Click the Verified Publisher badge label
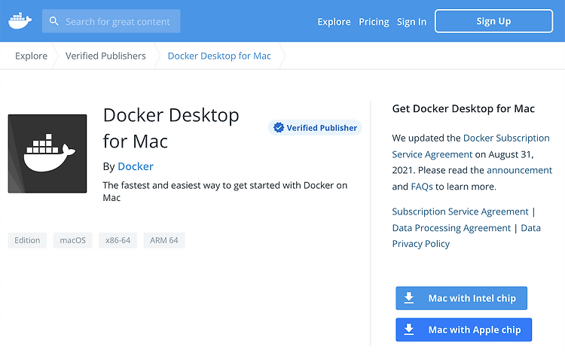This screenshot has width=565, height=356. [x=322, y=128]
